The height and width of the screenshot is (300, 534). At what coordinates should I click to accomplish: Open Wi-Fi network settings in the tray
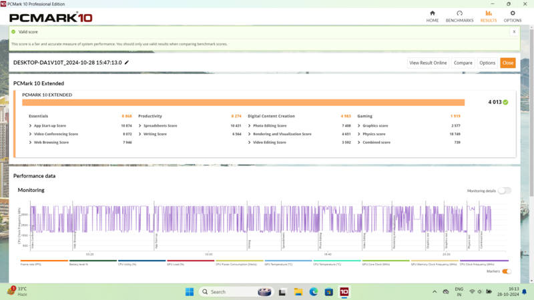point(472,292)
